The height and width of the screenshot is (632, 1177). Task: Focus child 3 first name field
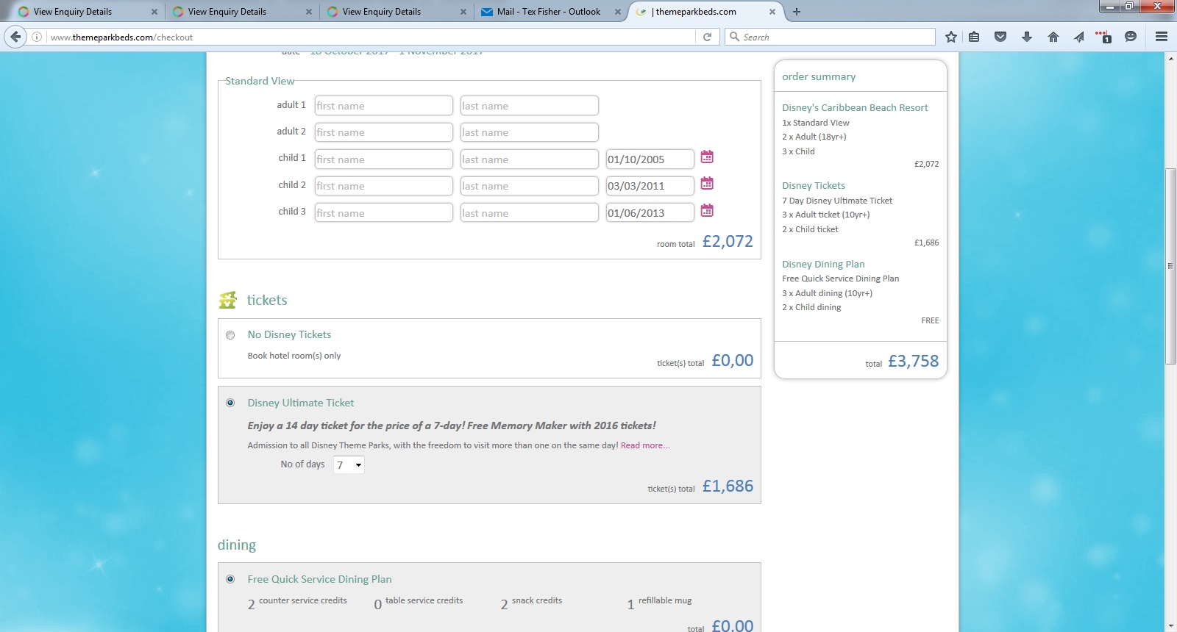(x=383, y=213)
